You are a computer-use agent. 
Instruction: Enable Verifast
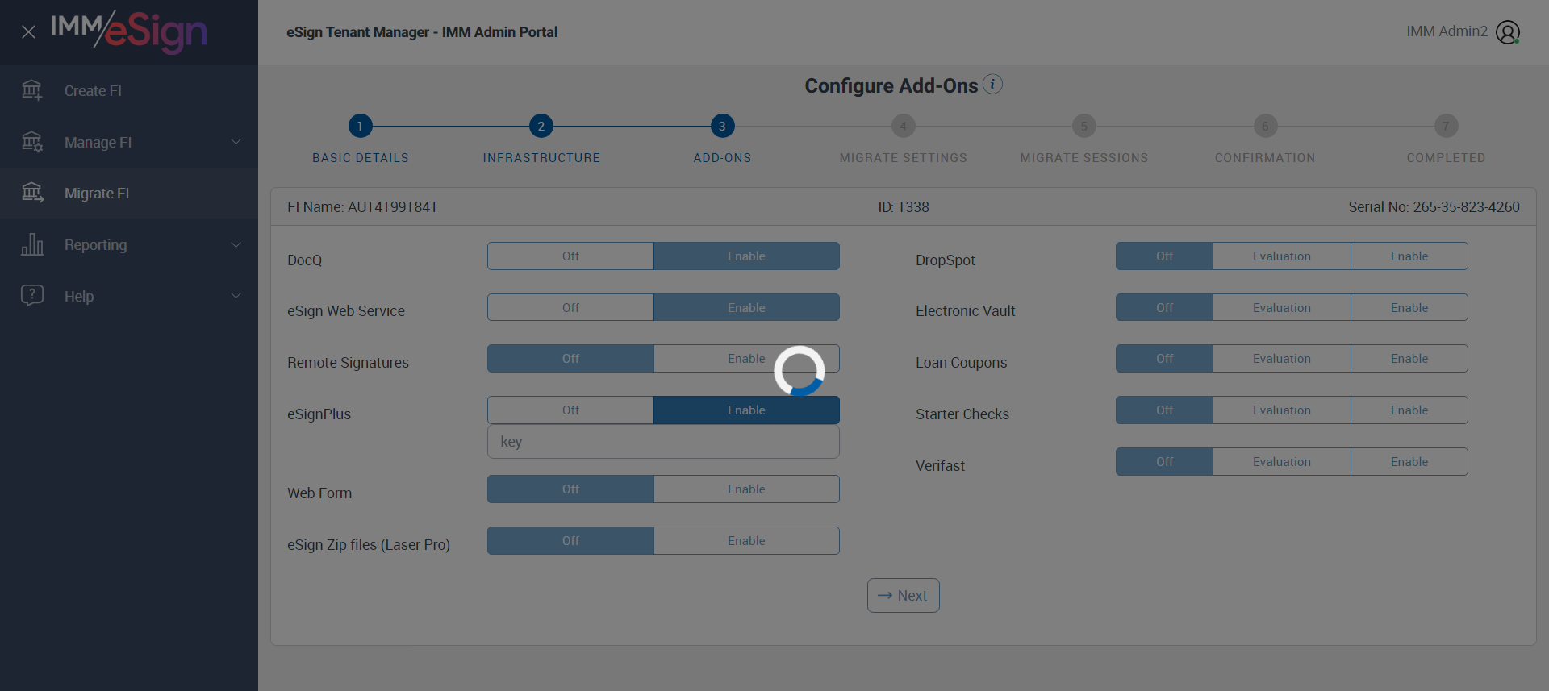1409,462
